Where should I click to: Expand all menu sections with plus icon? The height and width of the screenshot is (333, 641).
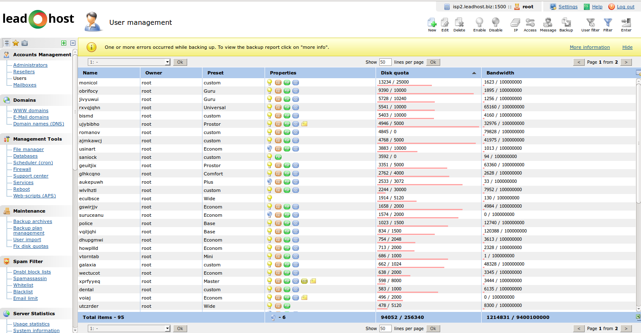tap(64, 43)
